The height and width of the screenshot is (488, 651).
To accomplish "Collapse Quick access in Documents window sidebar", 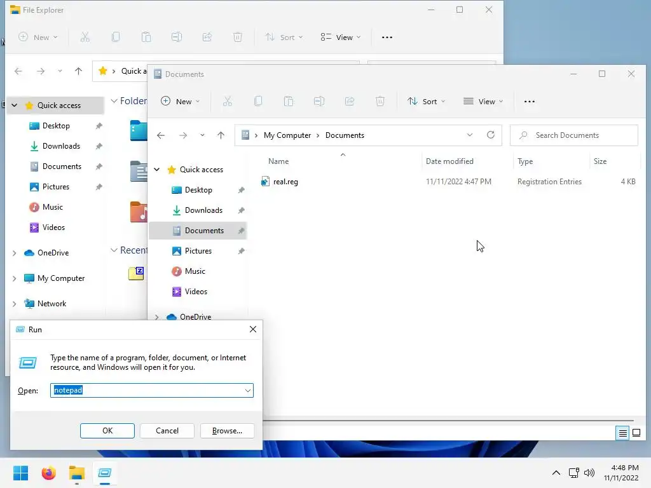I will tap(157, 169).
